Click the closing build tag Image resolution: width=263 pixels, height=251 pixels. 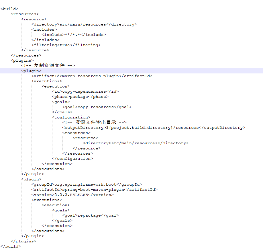coord(10,246)
